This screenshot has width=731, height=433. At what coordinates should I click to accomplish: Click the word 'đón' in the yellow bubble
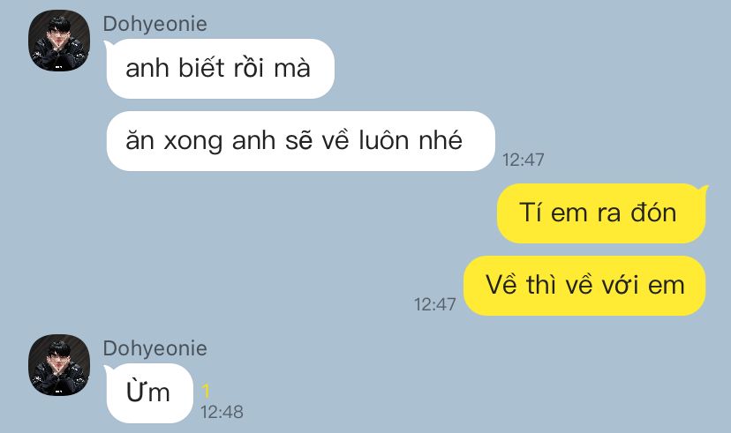[653, 213]
